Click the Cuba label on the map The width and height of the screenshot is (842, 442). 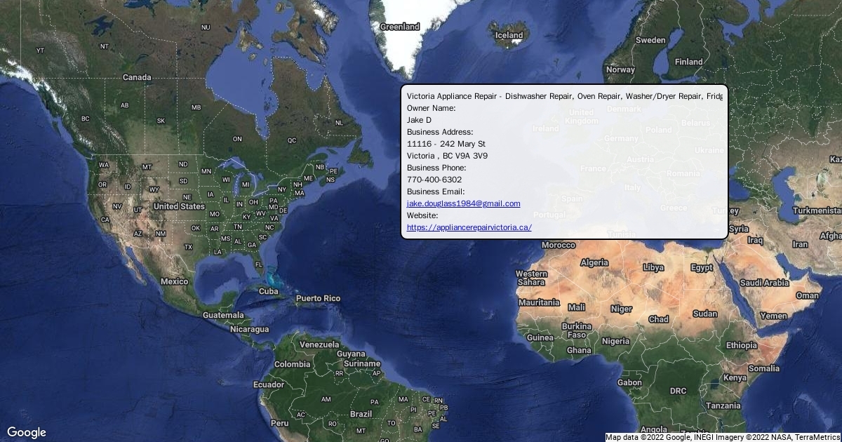pos(269,291)
